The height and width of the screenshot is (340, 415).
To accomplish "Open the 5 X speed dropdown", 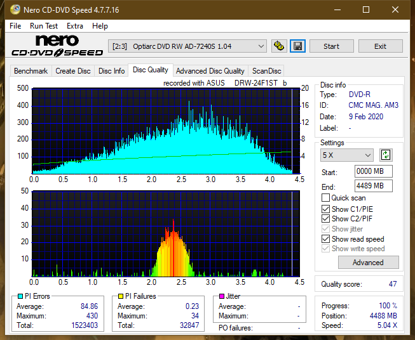I will coord(347,155).
